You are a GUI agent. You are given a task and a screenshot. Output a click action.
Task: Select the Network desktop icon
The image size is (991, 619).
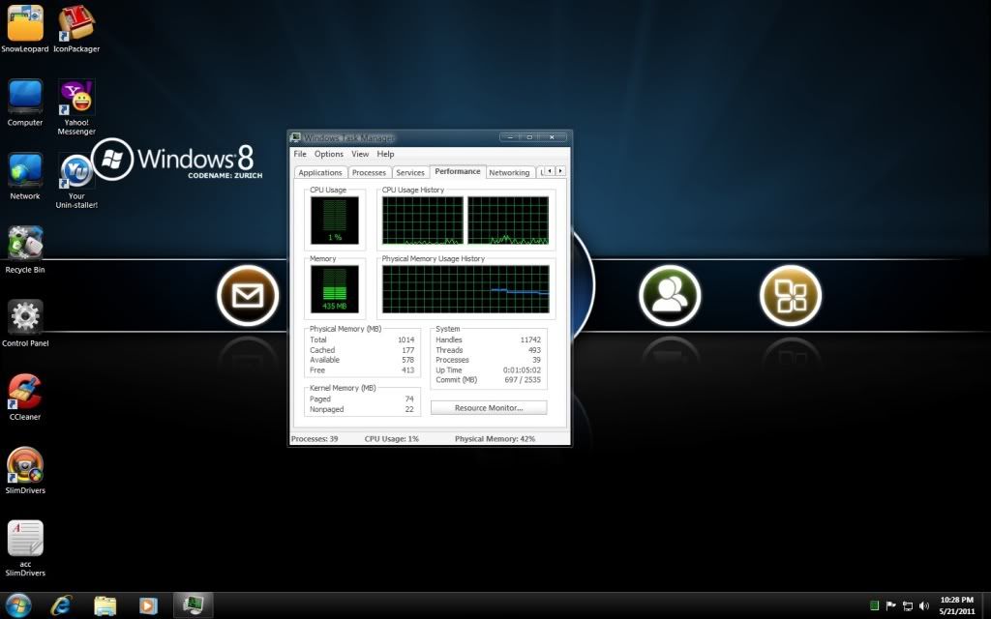point(24,176)
